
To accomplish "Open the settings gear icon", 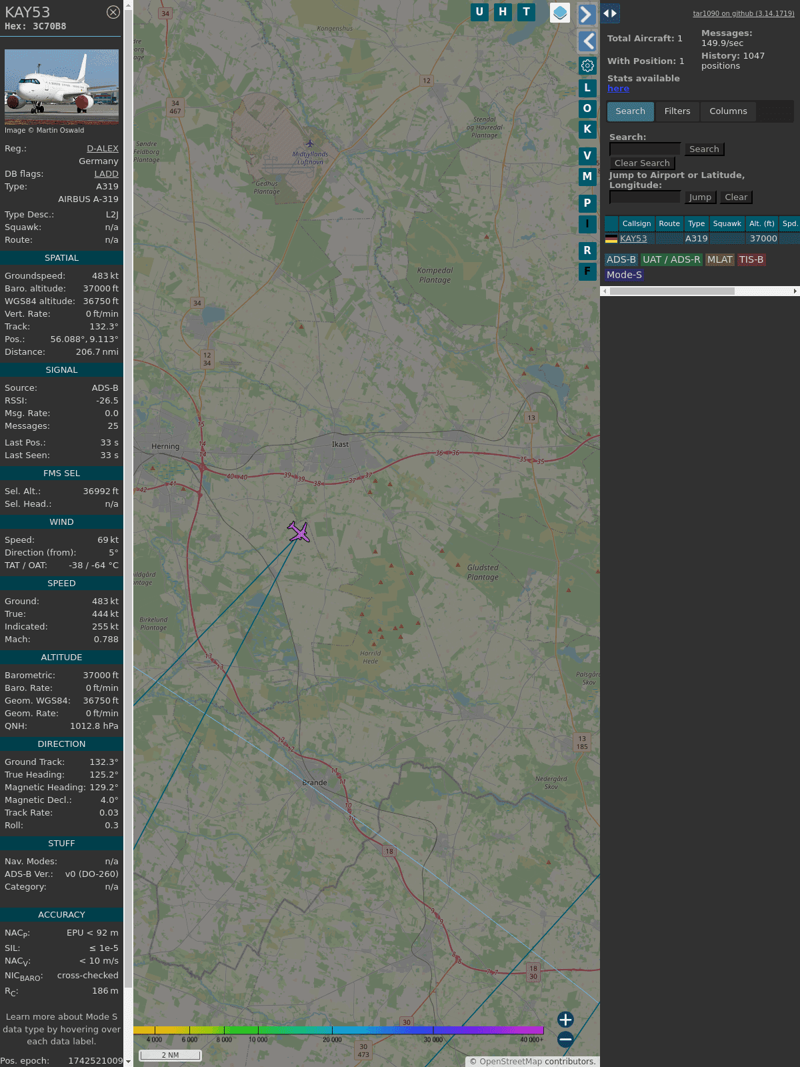I will (x=587, y=65).
